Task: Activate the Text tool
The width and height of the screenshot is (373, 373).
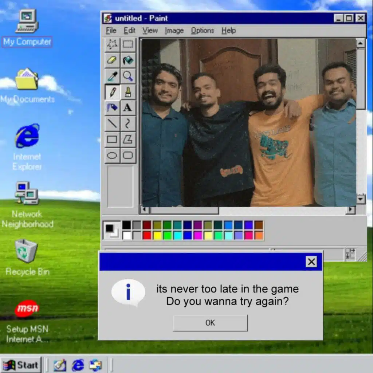Action: [x=128, y=107]
